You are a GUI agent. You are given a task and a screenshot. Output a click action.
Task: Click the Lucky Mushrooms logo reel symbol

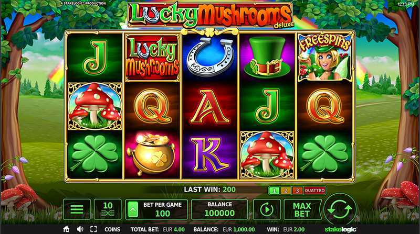coord(152,58)
